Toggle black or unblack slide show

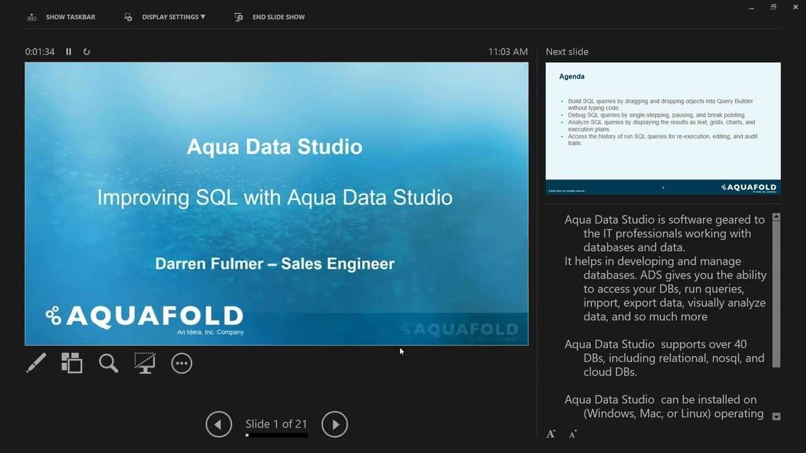click(x=145, y=363)
